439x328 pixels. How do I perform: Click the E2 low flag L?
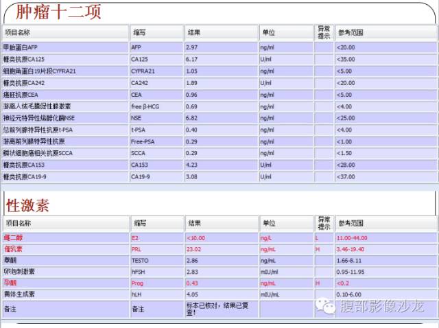pos(317,238)
